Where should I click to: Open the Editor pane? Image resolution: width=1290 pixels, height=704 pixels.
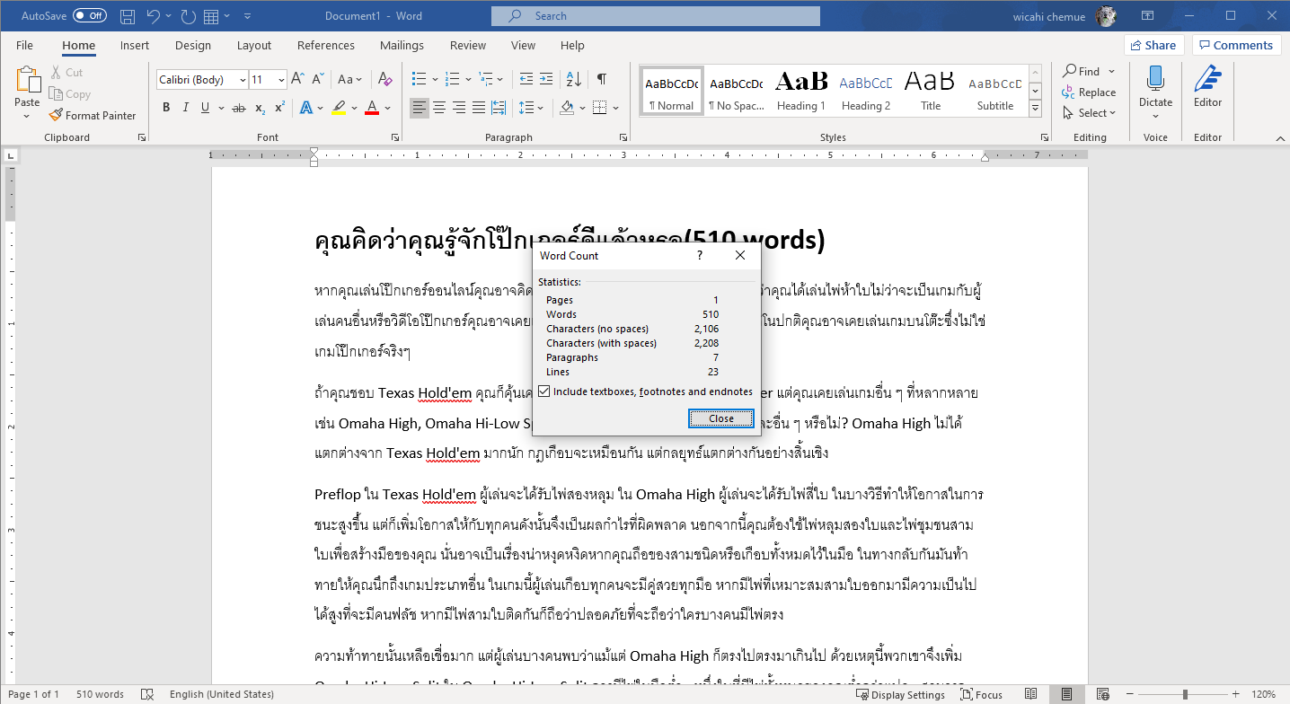(x=1207, y=86)
